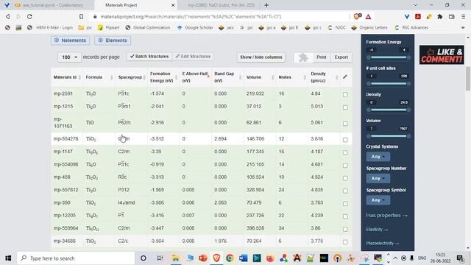
Task: Click the Brave Rewards triangle icon
Action: click(368, 17)
